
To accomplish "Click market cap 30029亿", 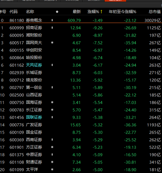I will coord(153,20).
